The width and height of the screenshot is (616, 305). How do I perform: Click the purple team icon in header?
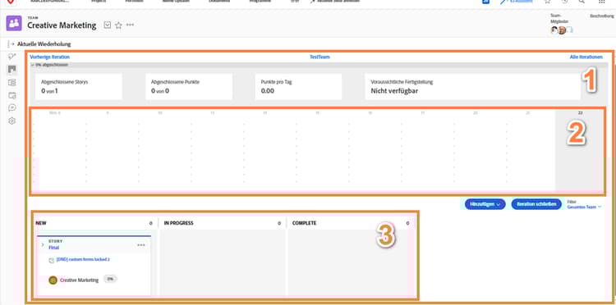pos(14,23)
